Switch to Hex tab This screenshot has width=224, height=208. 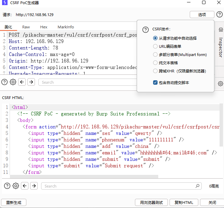44,27
